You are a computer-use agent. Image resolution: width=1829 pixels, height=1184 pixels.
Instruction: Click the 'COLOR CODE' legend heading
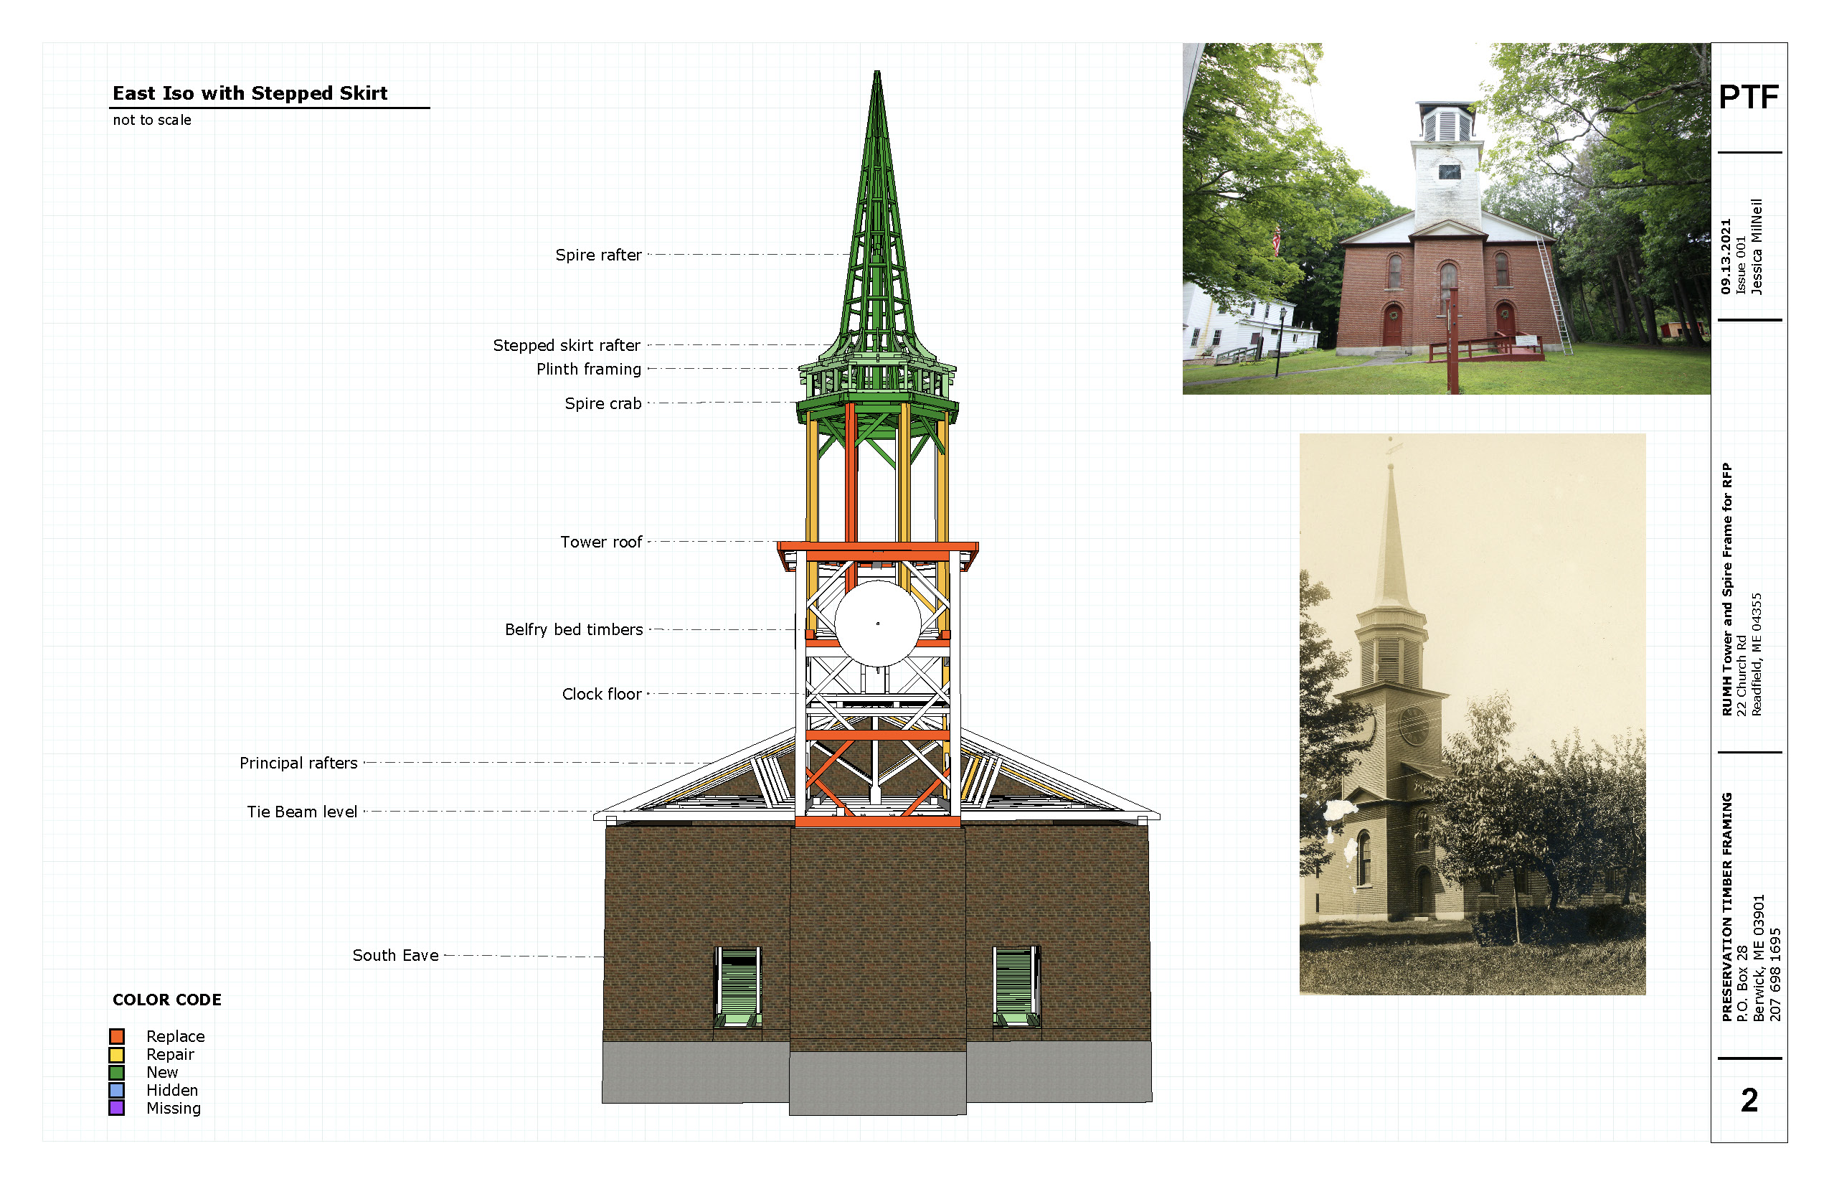pos(166,1000)
